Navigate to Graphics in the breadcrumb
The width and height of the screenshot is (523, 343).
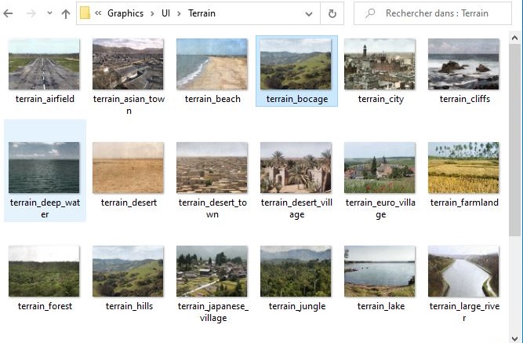(125, 13)
